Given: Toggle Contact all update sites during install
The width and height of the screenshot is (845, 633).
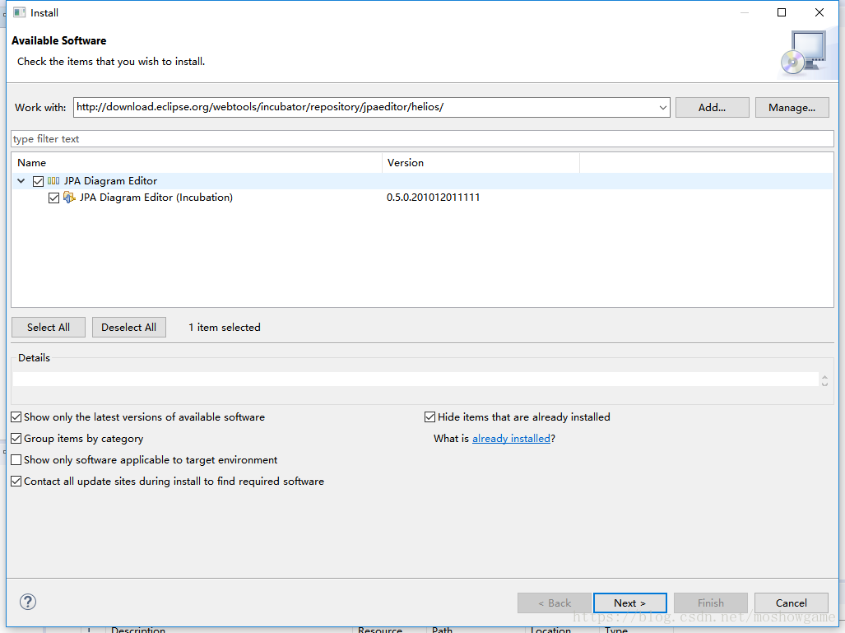Looking at the screenshot, I should 16,481.
